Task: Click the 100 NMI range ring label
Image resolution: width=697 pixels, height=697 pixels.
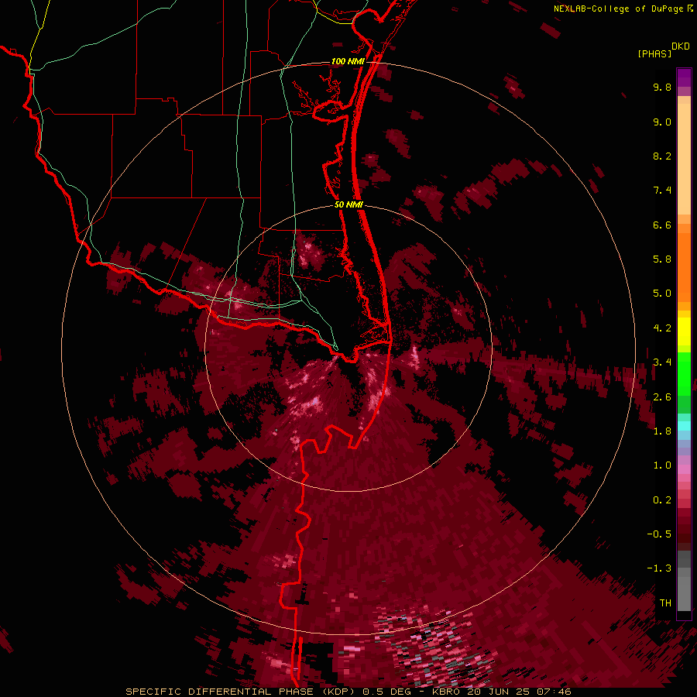Action: (x=348, y=61)
